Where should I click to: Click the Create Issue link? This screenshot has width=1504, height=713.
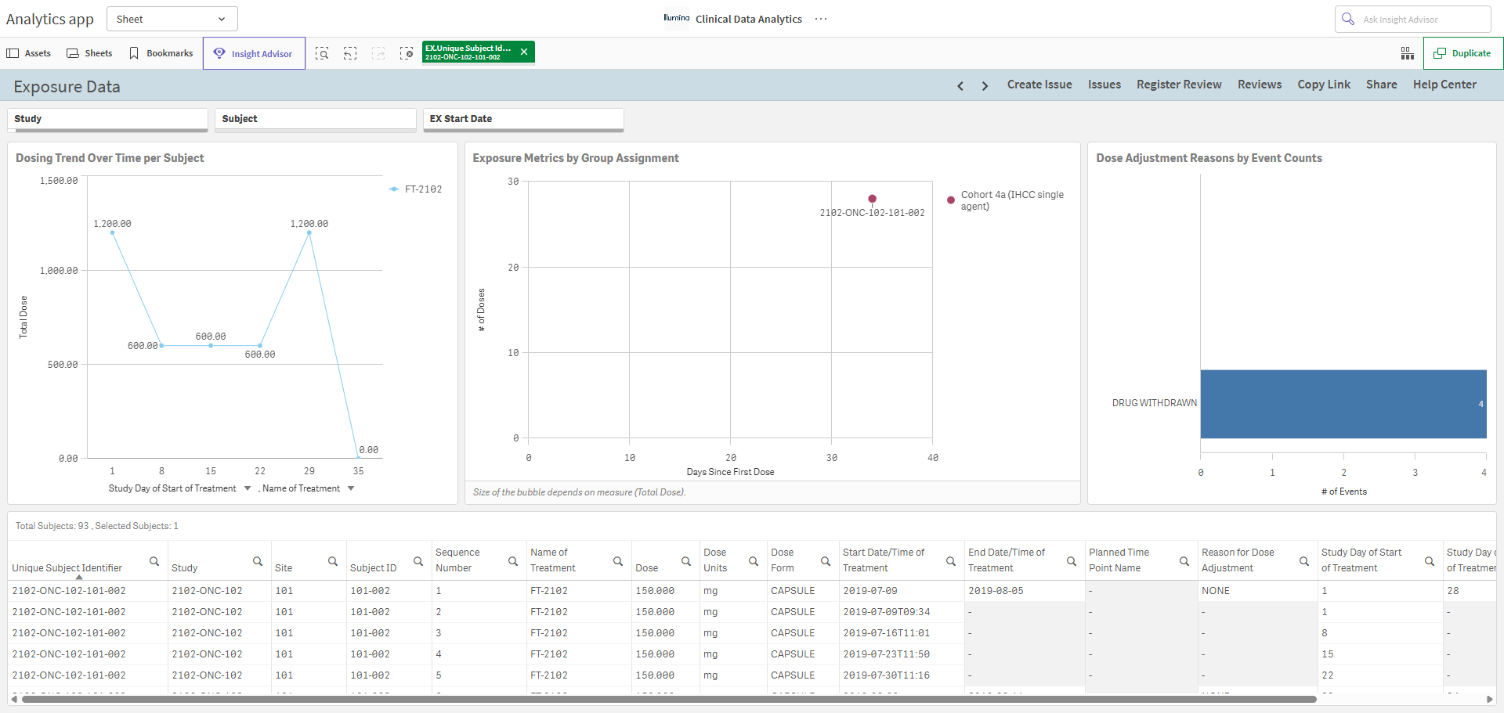[1039, 85]
